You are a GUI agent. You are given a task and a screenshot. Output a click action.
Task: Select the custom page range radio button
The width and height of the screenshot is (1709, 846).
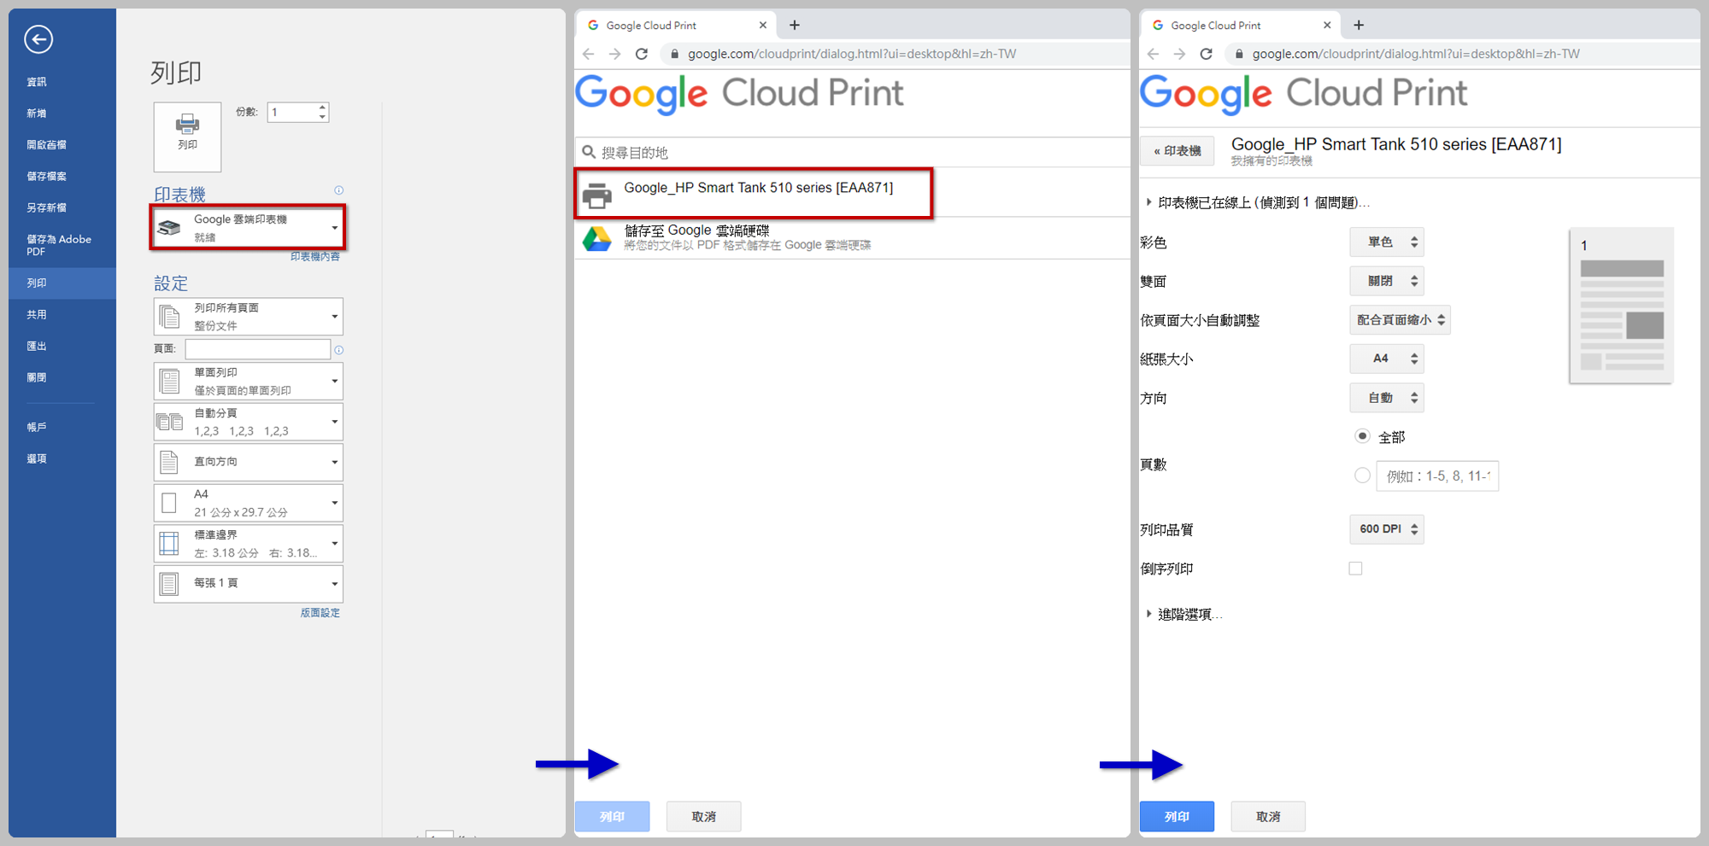click(x=1362, y=476)
